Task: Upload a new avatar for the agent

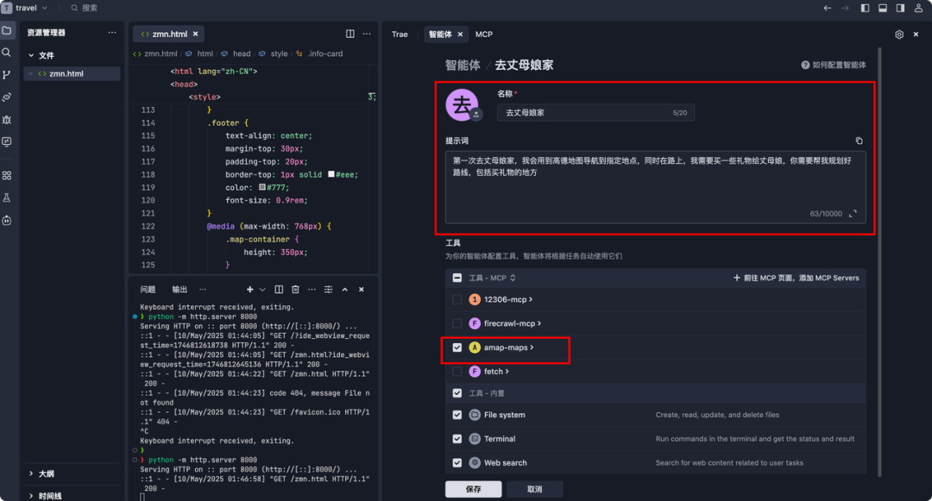Action: coord(476,114)
